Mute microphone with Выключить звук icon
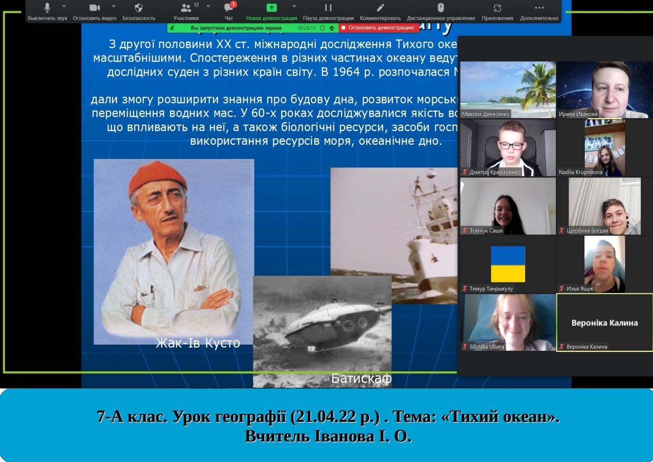Screen dimensions: 653x462 tap(47, 8)
